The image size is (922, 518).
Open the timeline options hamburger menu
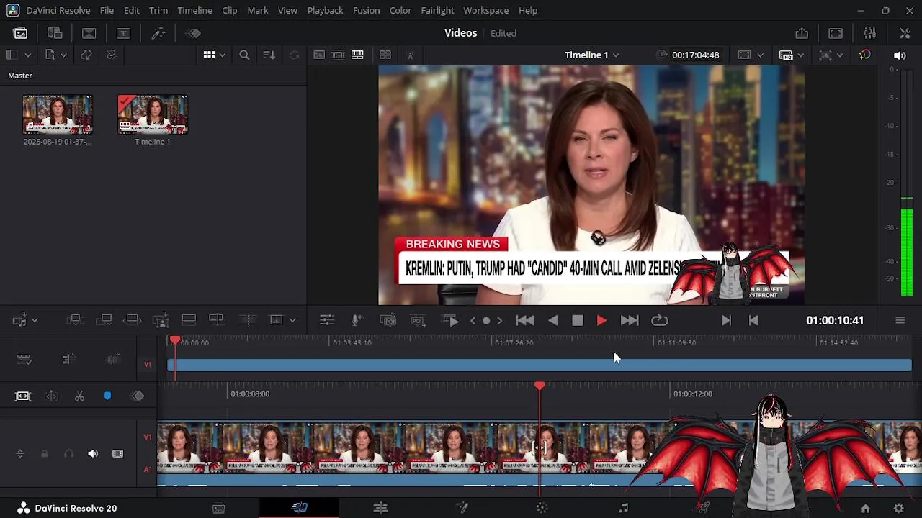(900, 320)
